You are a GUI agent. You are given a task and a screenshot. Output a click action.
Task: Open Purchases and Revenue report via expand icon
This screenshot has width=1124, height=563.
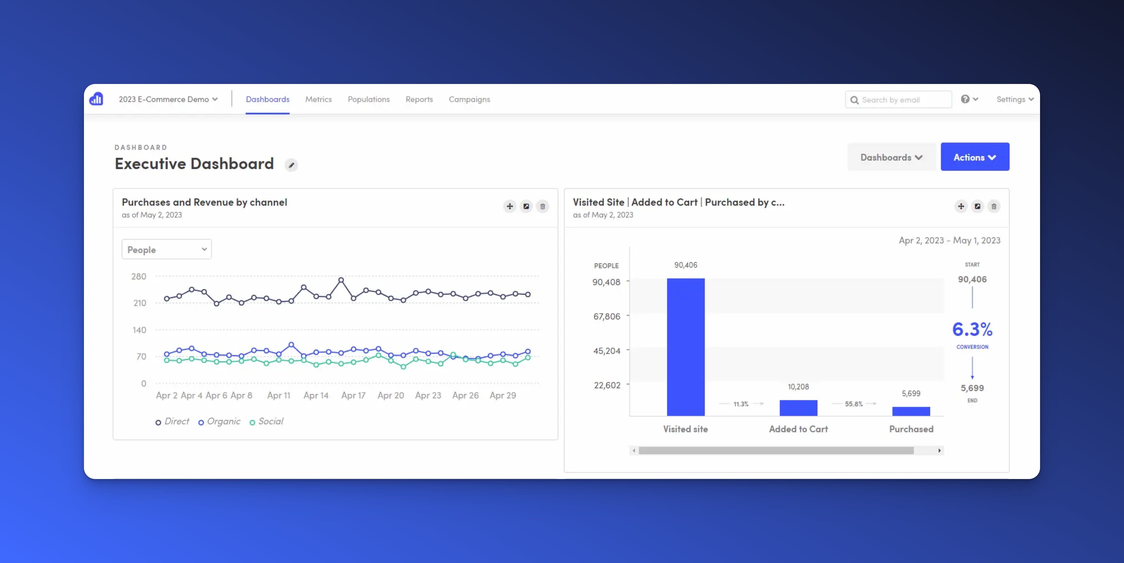point(526,207)
